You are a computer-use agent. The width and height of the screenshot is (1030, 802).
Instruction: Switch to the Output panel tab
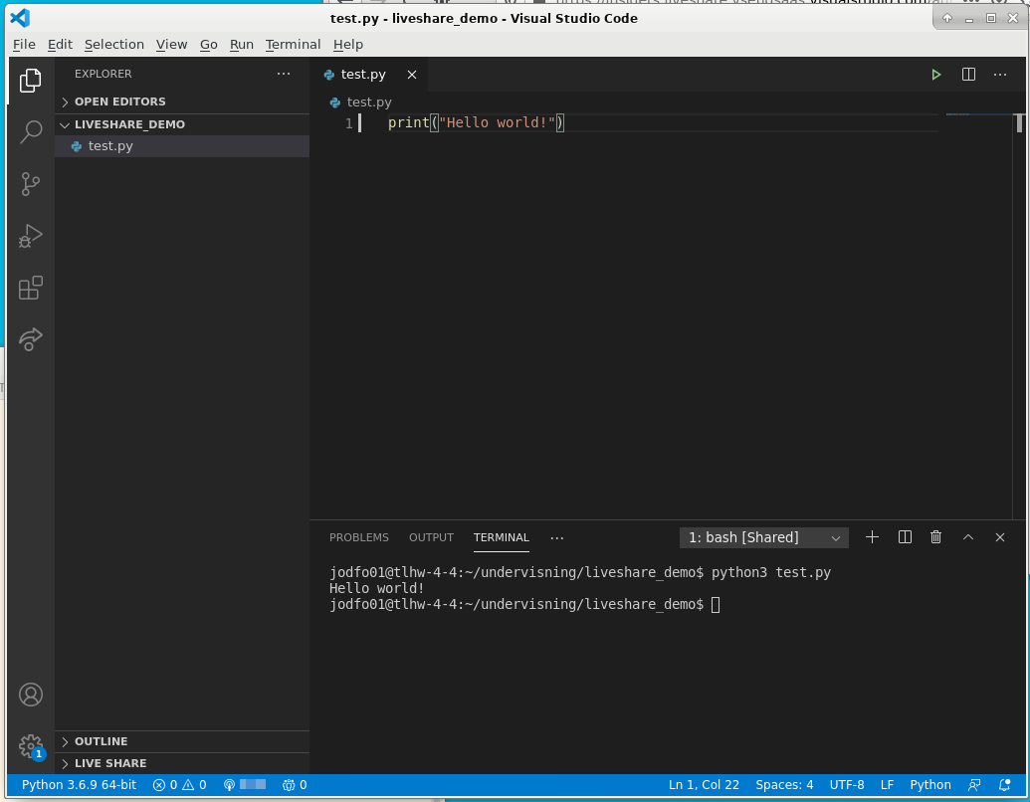431,537
